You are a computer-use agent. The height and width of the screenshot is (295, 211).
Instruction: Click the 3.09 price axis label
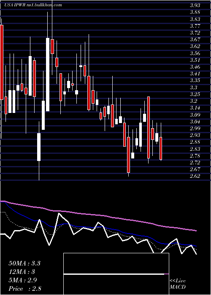[195, 115]
